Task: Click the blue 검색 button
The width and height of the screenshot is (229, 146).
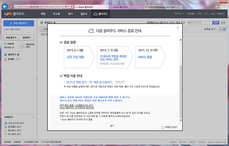Action: (x=216, y=23)
